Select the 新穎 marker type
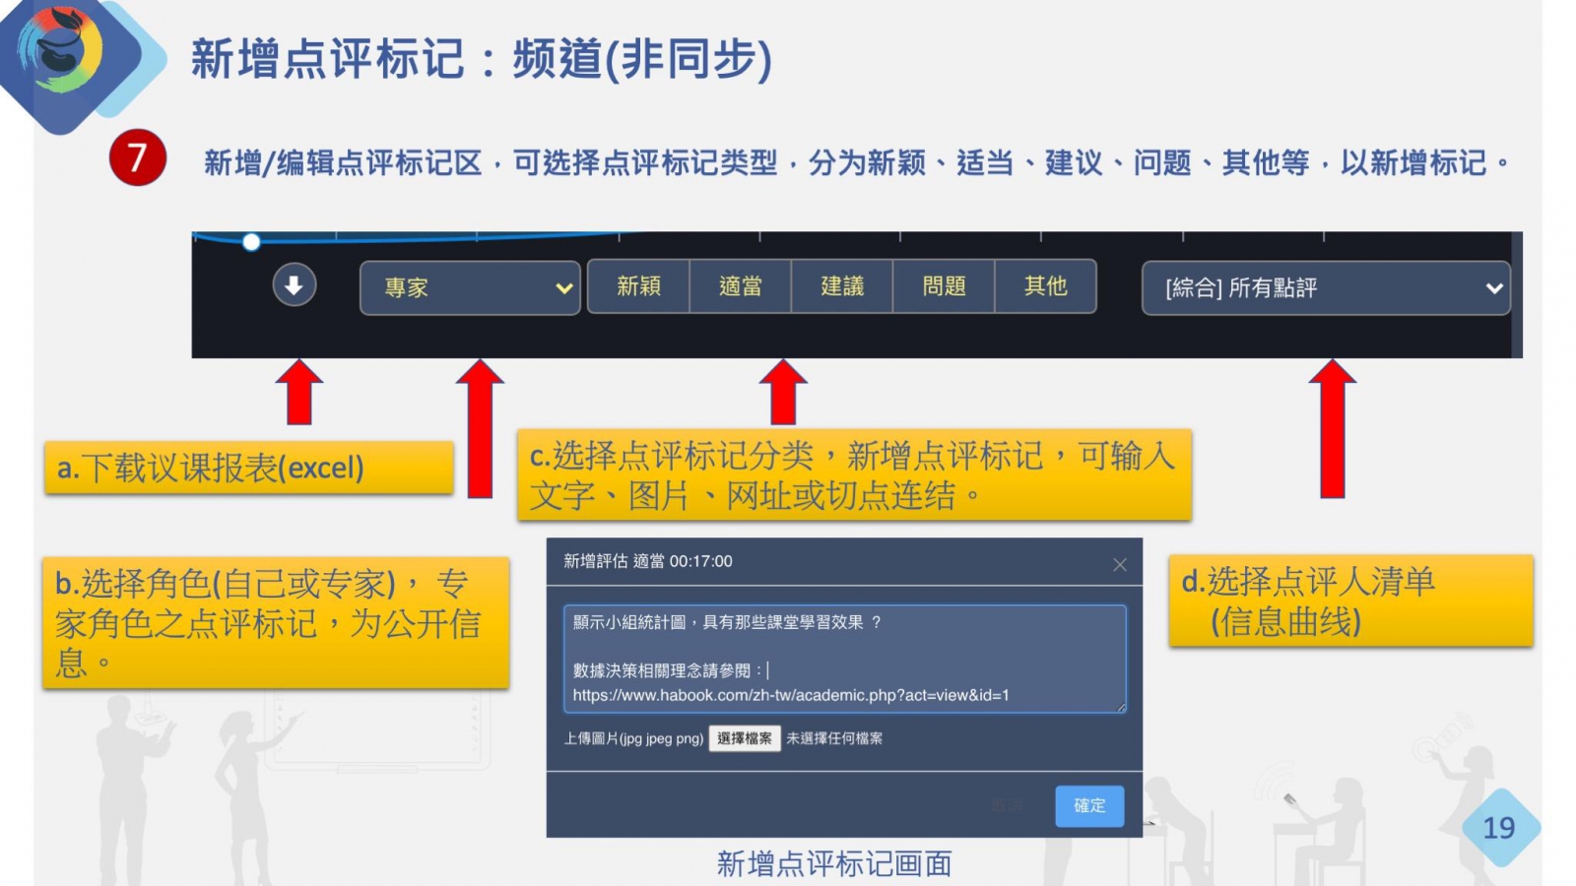 pyautogui.click(x=638, y=286)
